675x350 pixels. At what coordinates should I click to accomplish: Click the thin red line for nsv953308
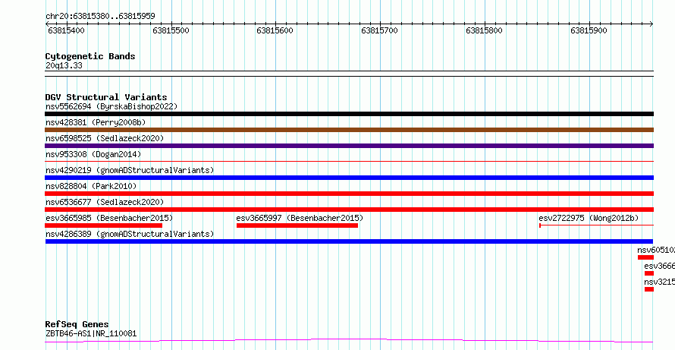point(349,162)
